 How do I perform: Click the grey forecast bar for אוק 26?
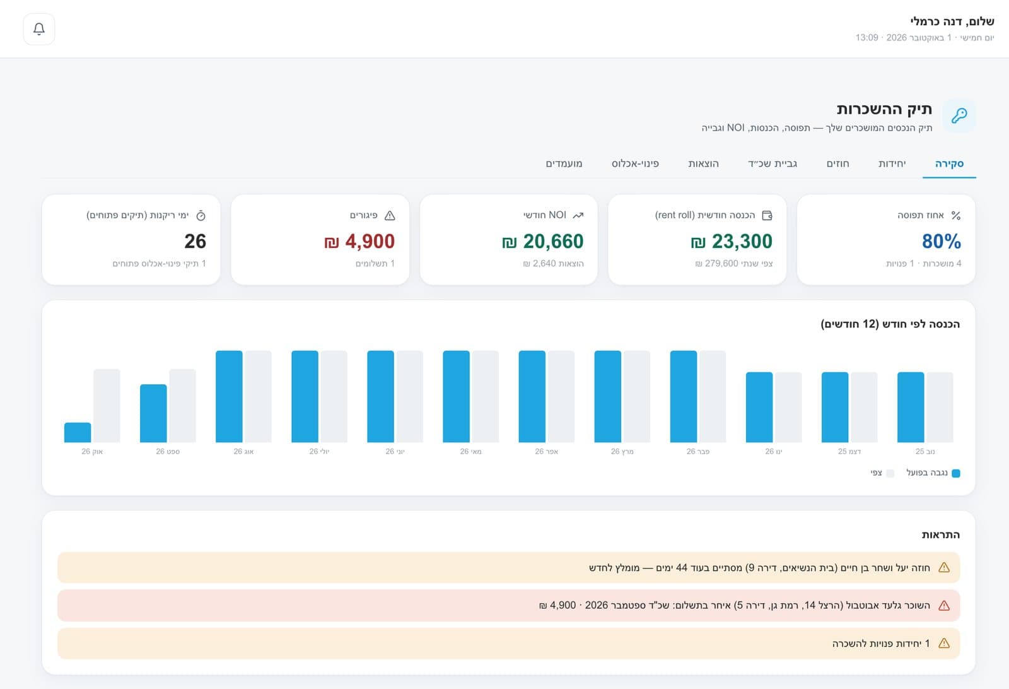107,406
